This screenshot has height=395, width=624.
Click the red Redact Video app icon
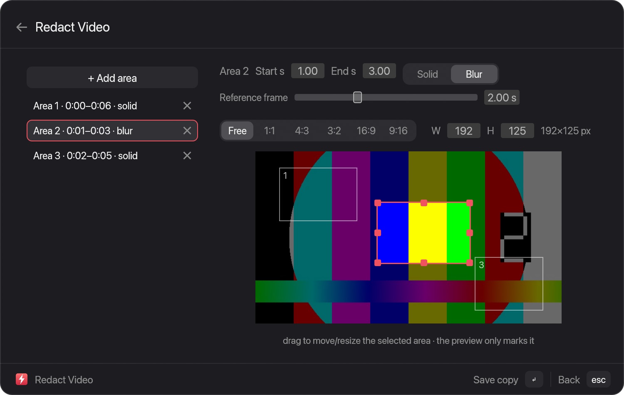[22, 379]
